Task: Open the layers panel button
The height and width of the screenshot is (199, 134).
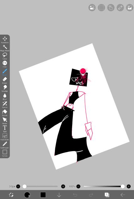Action: [107, 195]
